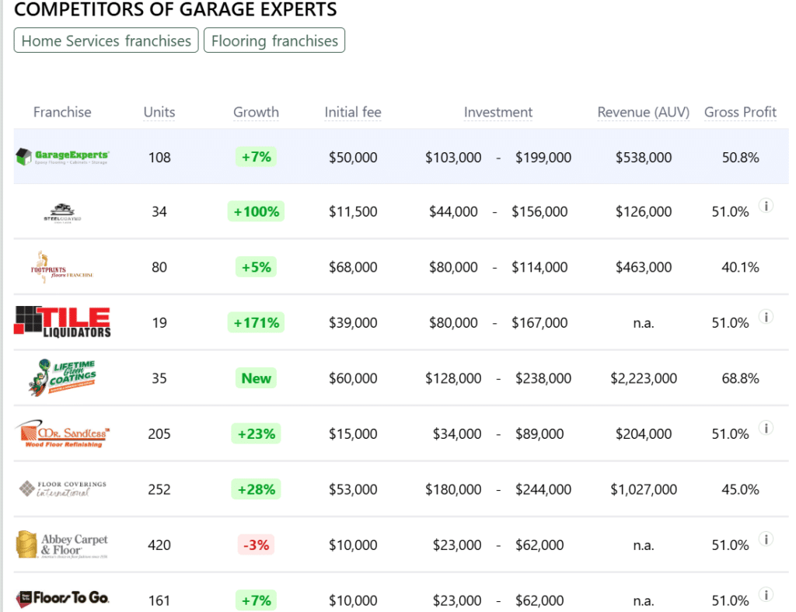
Task: Show gross profit info for Abbey Carpet
Action: tap(766, 539)
